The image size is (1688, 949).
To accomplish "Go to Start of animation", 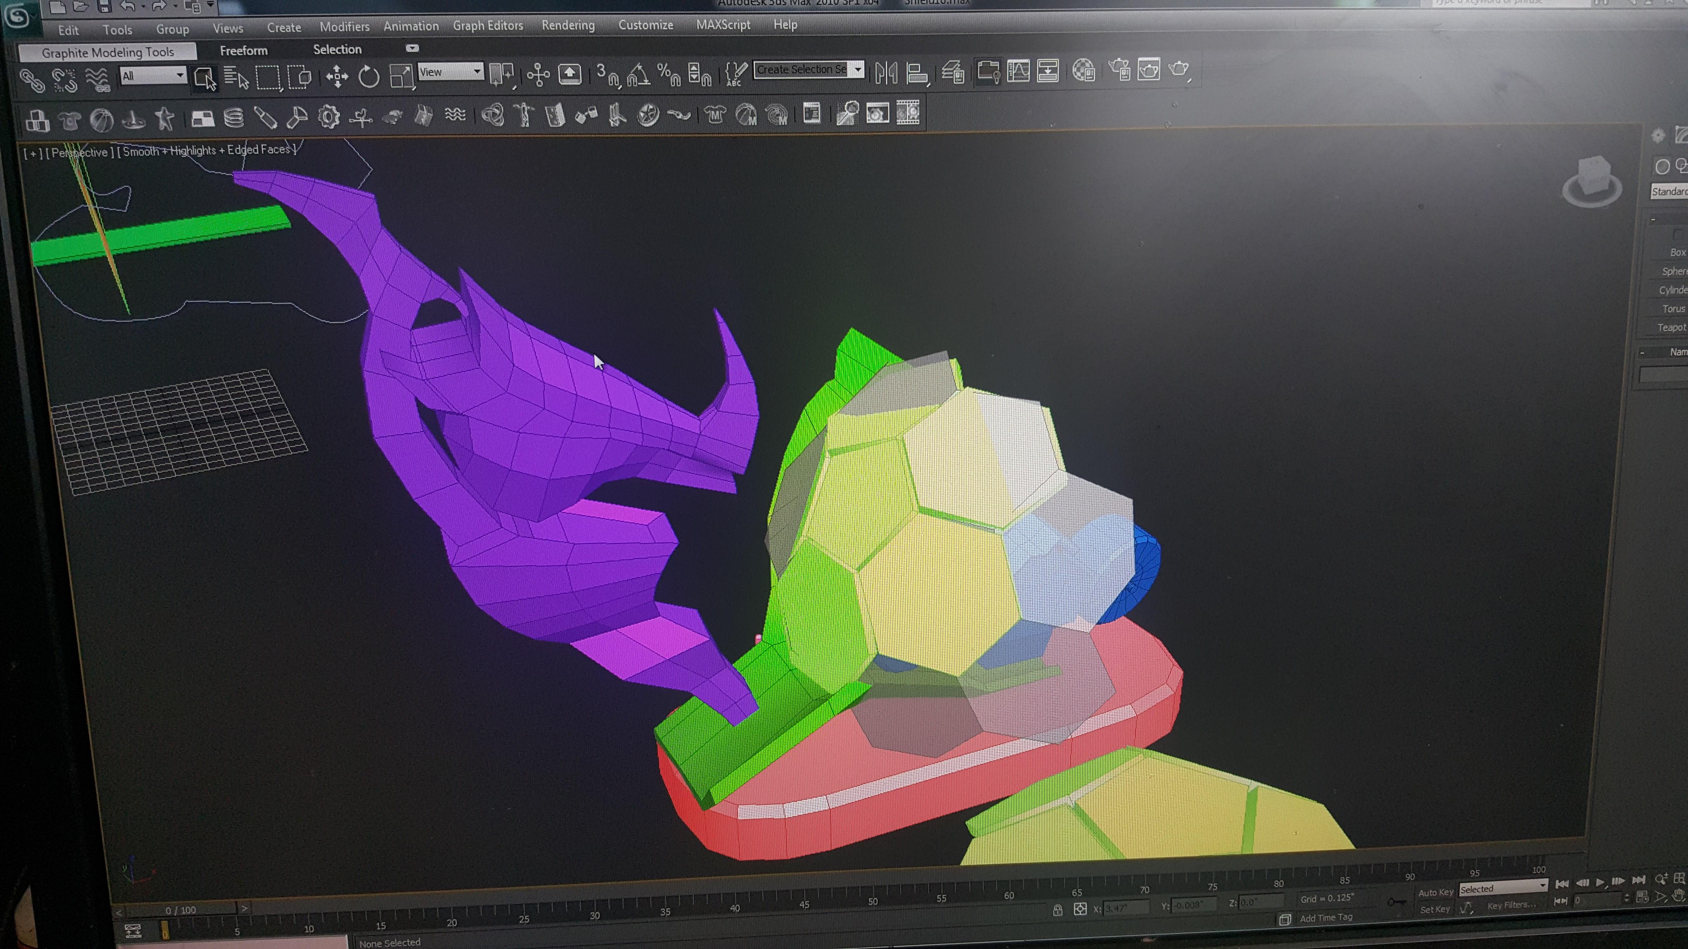I will tap(1562, 884).
